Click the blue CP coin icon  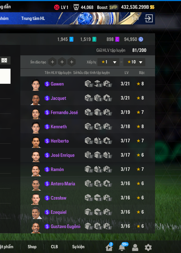click(141, 39)
